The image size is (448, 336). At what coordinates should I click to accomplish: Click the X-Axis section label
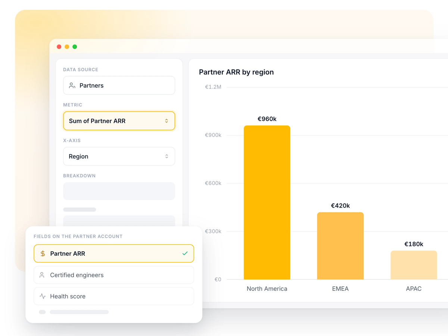(72, 140)
